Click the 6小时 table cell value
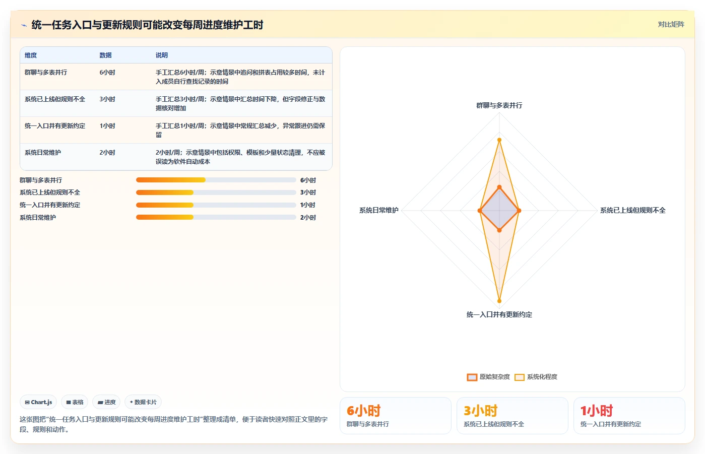This screenshot has height=454, width=705. click(107, 73)
